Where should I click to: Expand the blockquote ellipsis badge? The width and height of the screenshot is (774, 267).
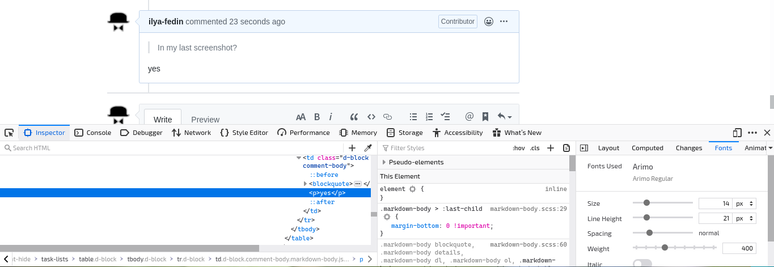pos(358,184)
